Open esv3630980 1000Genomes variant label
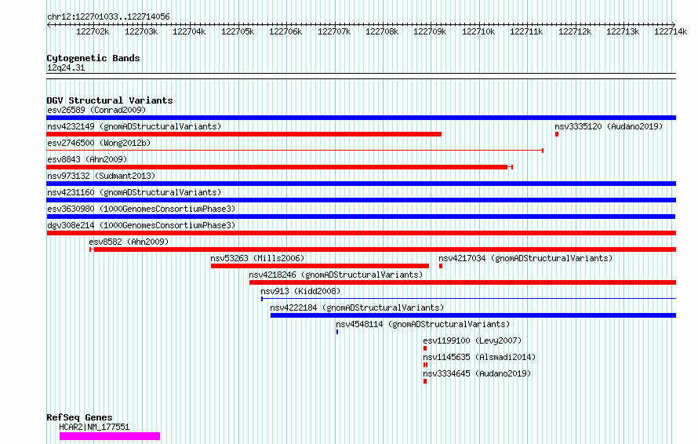Viewport: 698px width, 444px height. pos(141,209)
